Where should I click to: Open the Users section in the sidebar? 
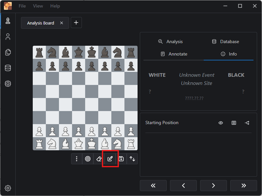coord(8,37)
